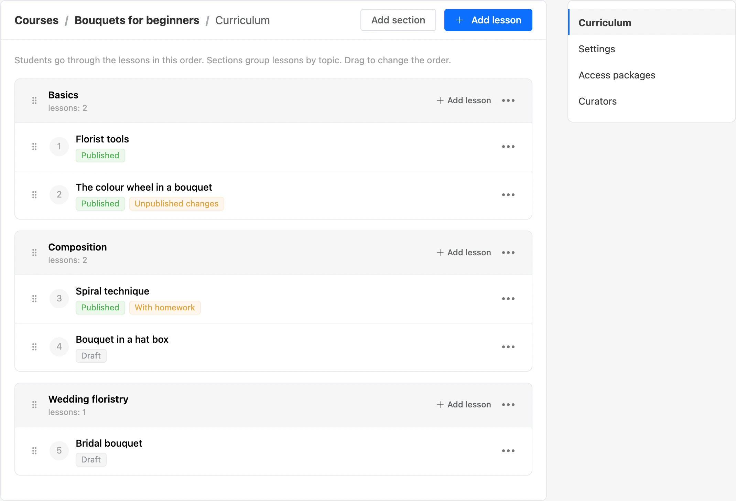This screenshot has width=736, height=501.
Task: Open the more options menu for Composition section
Action: click(x=508, y=253)
